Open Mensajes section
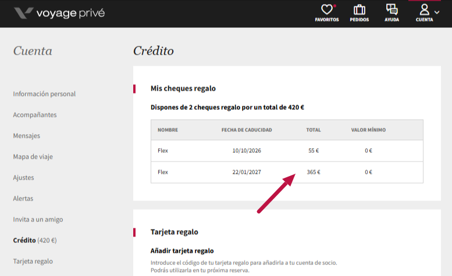 pos(27,136)
